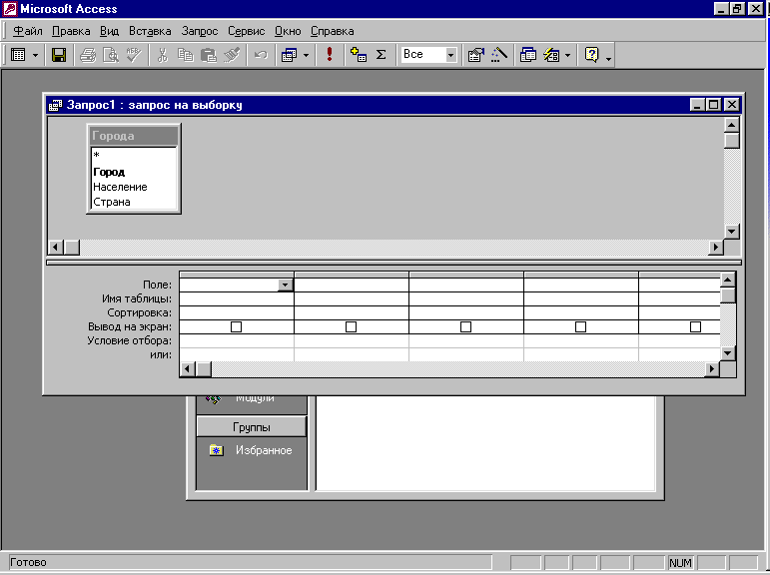This screenshot has width=770, height=575.
Task: Click the Show Table icon
Action: tap(358, 55)
